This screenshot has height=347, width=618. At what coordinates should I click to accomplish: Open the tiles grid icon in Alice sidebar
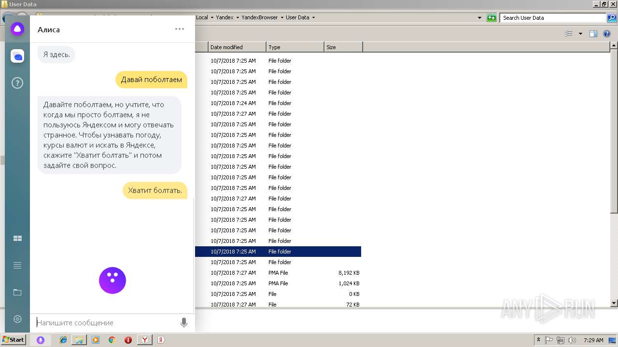click(x=17, y=239)
